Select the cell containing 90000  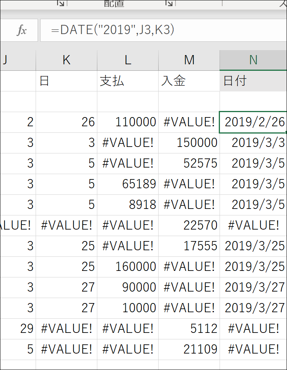pyautogui.click(x=128, y=287)
